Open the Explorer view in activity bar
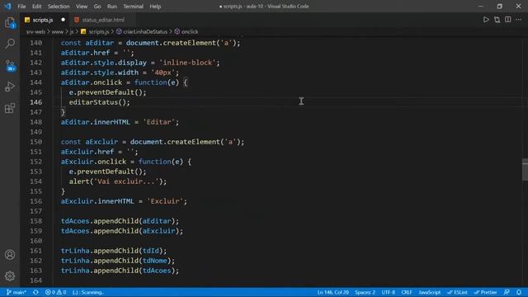This screenshot has width=528, height=297. coord(10,22)
